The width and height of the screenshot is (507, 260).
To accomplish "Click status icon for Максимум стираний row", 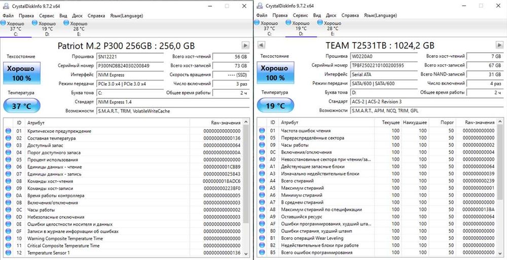I will click(x=262, y=188).
